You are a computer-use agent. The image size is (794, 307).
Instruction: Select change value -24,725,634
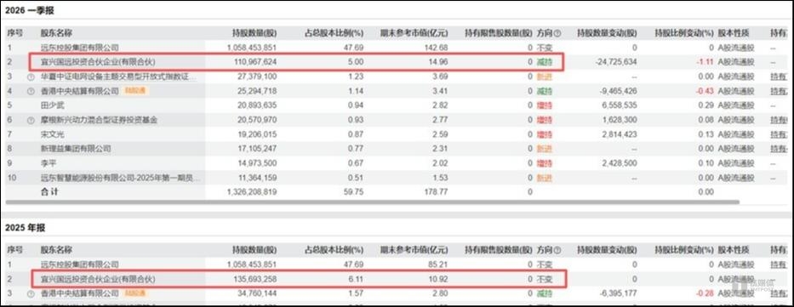click(x=616, y=62)
